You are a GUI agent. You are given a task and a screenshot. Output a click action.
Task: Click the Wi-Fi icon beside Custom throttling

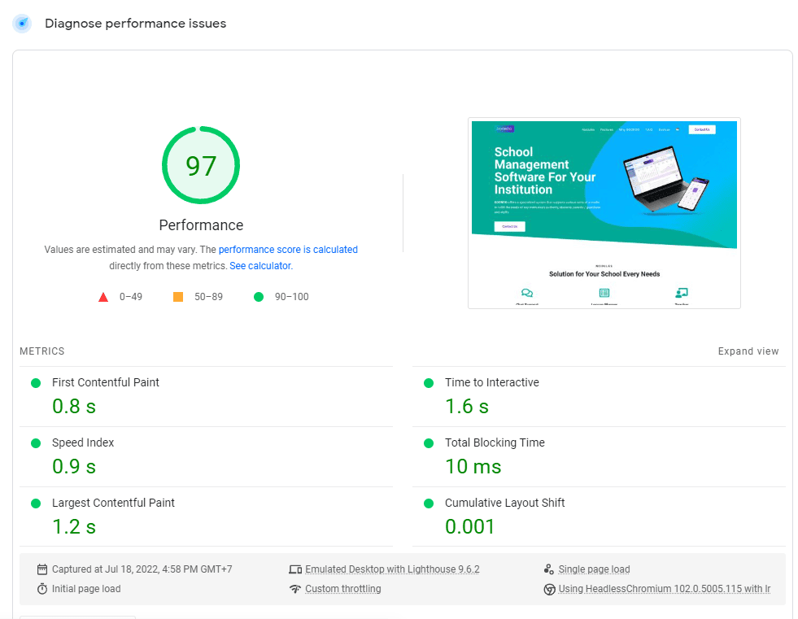pyautogui.click(x=295, y=589)
